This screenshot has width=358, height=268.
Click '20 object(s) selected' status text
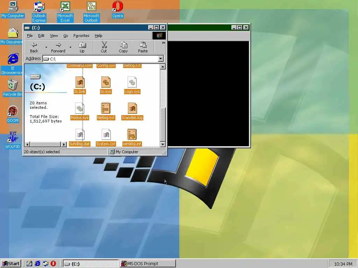click(x=42, y=152)
